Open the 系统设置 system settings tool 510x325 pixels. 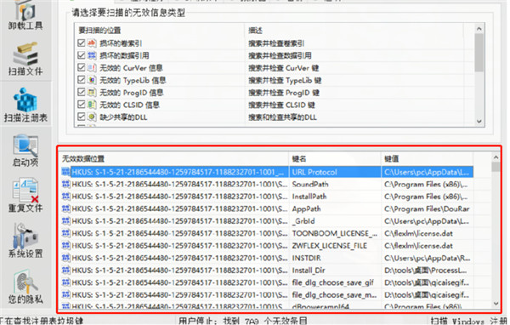pyautogui.click(x=25, y=241)
